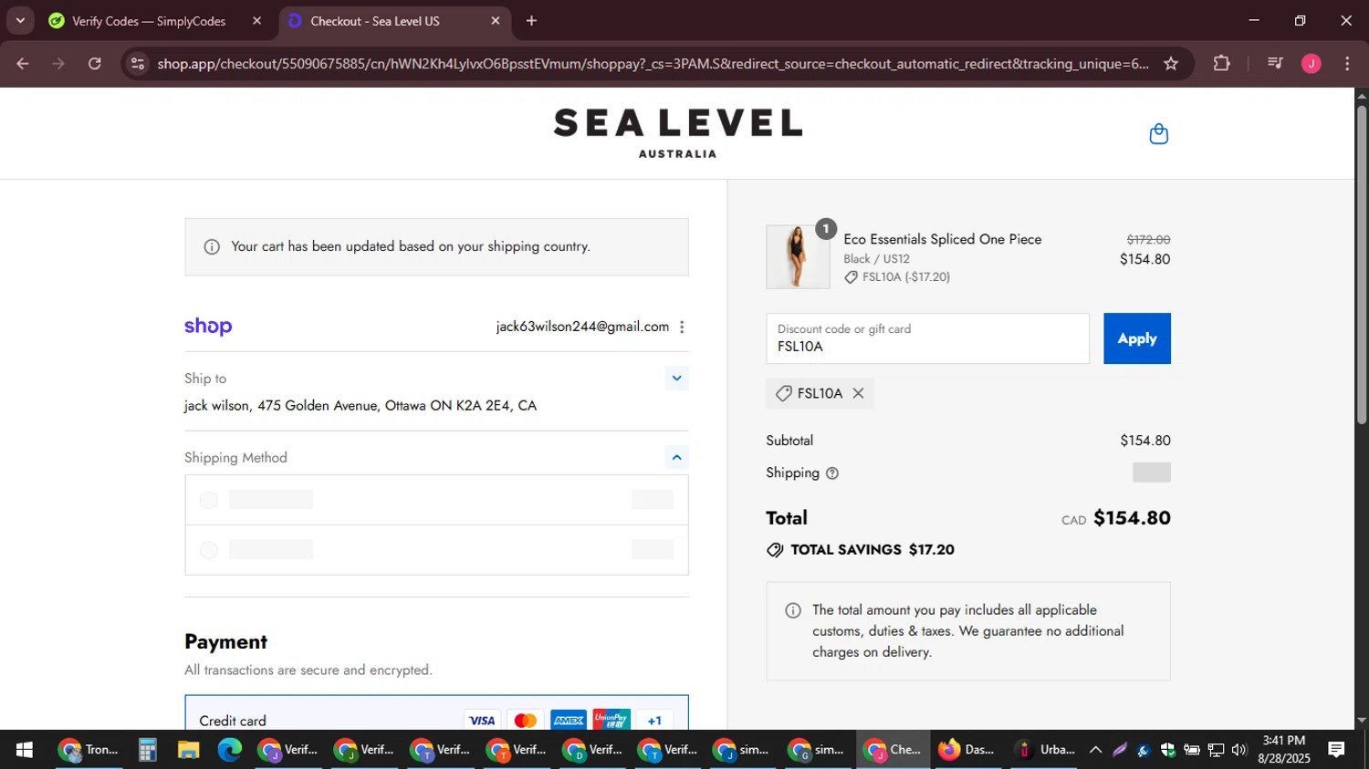Click the shop.app checkout URL address bar

(x=653, y=64)
